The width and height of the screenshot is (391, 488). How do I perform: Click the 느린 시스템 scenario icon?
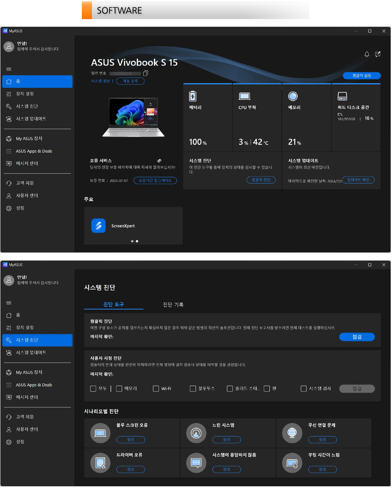click(x=196, y=433)
